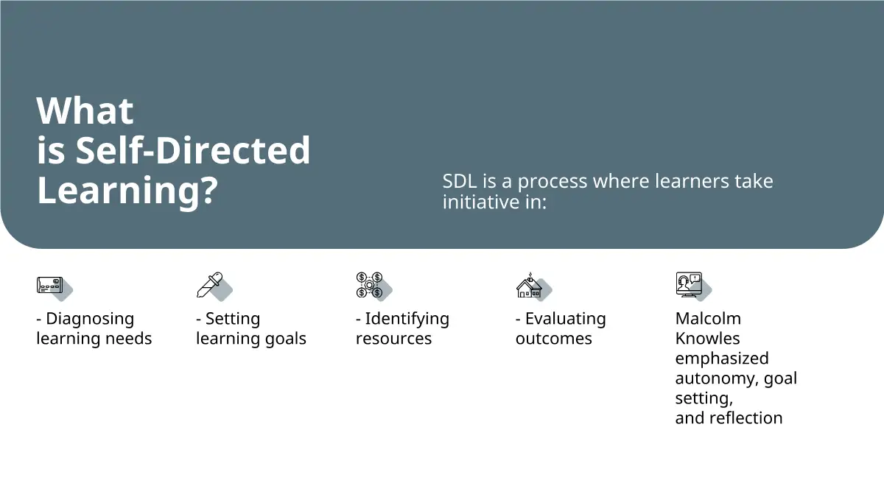884x497 pixels.
Task: Click the "Evaluating outcomes" text block
Action: coord(560,328)
